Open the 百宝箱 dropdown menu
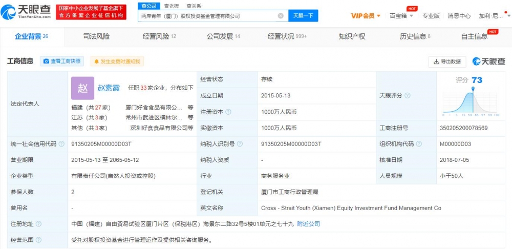Viewport: 512px width, 249px height. (x=401, y=16)
